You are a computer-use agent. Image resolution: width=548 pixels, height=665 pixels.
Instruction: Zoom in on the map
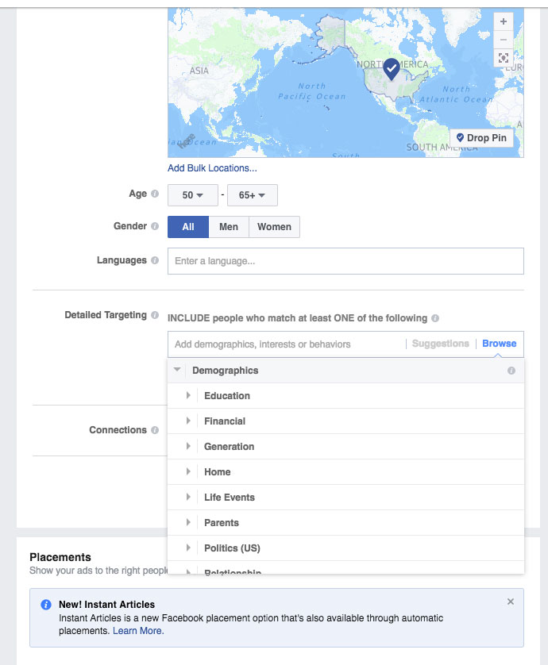click(503, 21)
